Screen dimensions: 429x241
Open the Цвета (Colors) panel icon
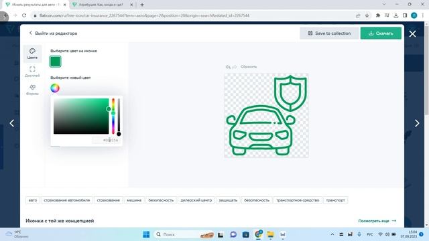(x=32, y=54)
